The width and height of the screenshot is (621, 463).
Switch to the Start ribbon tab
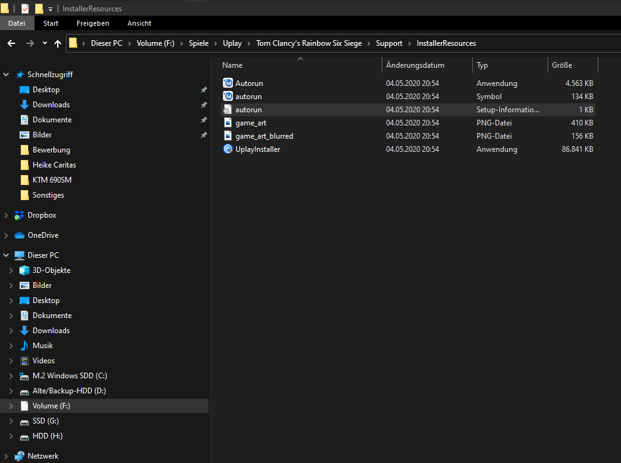point(51,23)
